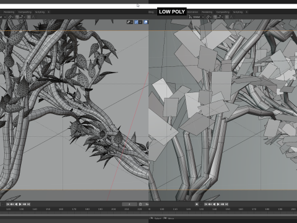Add a new workspace in LOW POLY window
297x223 pixels.
tap(247, 12)
